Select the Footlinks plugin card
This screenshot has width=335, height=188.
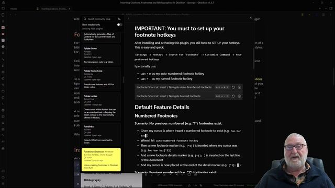(x=101, y=135)
